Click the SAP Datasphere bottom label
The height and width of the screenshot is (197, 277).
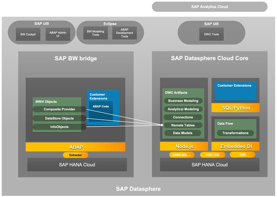tap(138, 189)
